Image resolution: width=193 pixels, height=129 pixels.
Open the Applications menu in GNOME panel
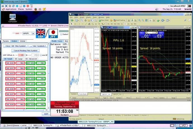[11, 9]
